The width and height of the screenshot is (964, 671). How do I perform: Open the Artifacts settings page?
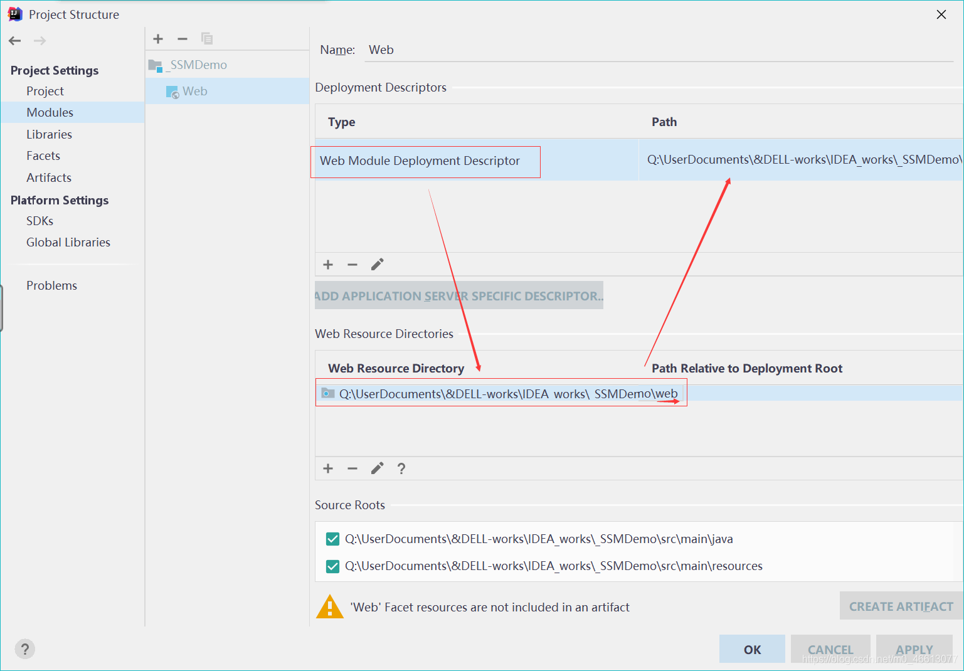(x=49, y=177)
